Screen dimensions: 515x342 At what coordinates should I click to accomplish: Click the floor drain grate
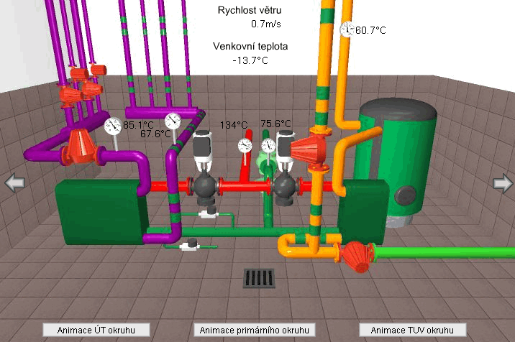259,279
